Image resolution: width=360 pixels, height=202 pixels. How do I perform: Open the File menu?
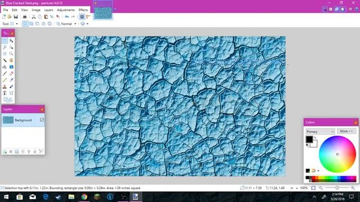[x=6, y=10]
